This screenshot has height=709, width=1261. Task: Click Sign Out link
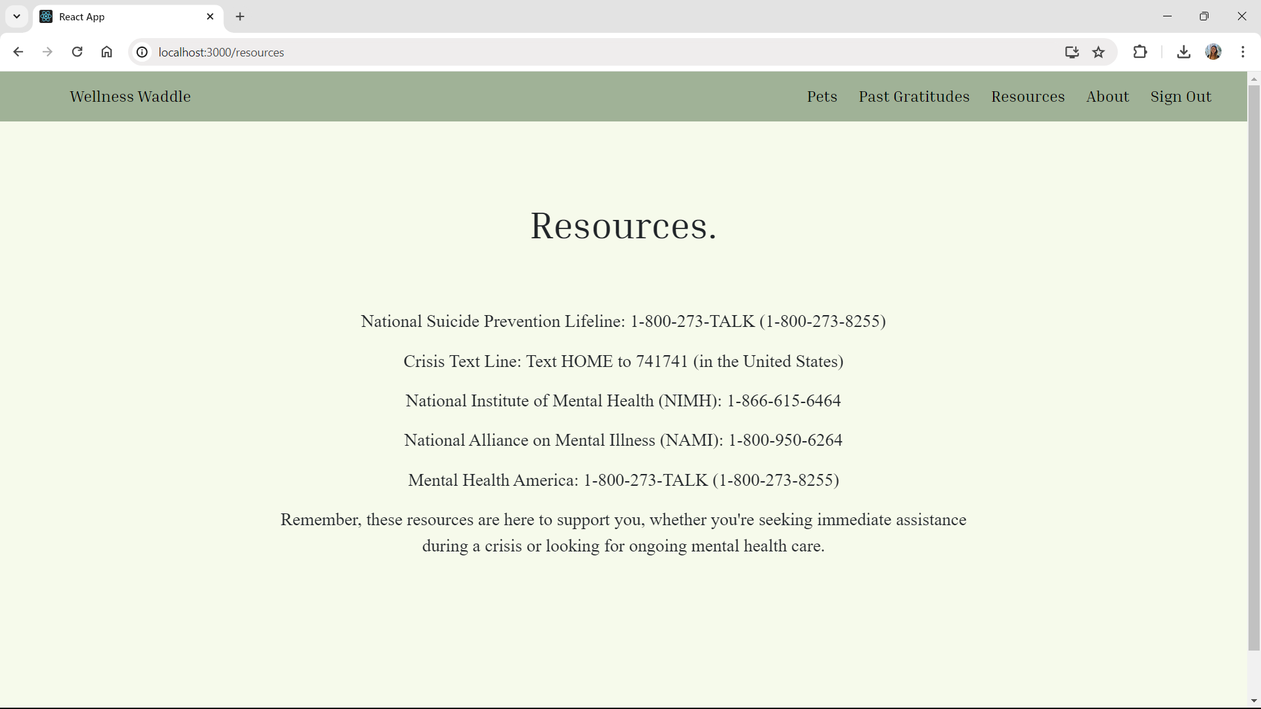1180,97
